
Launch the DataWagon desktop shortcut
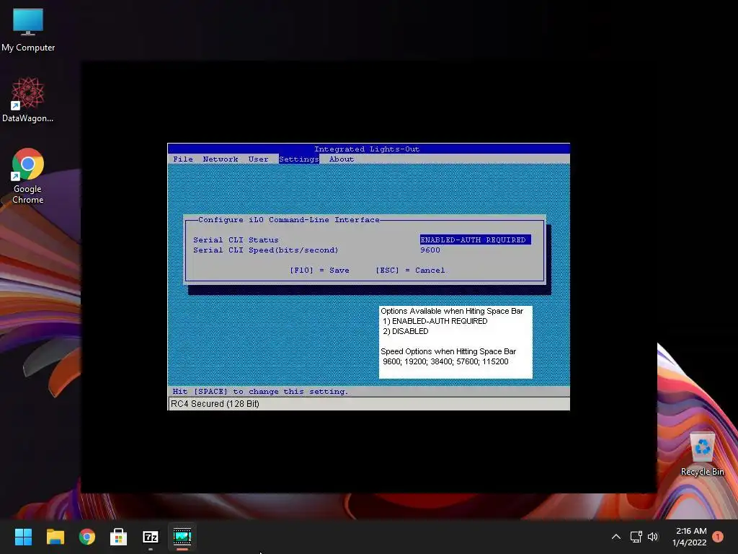point(28,100)
